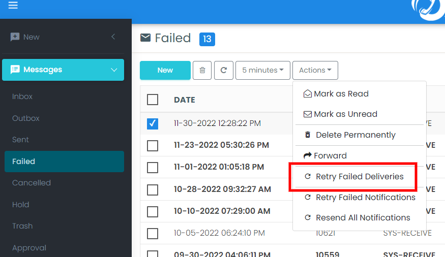
Task: Click the refresh icon button
Action: [224, 70]
